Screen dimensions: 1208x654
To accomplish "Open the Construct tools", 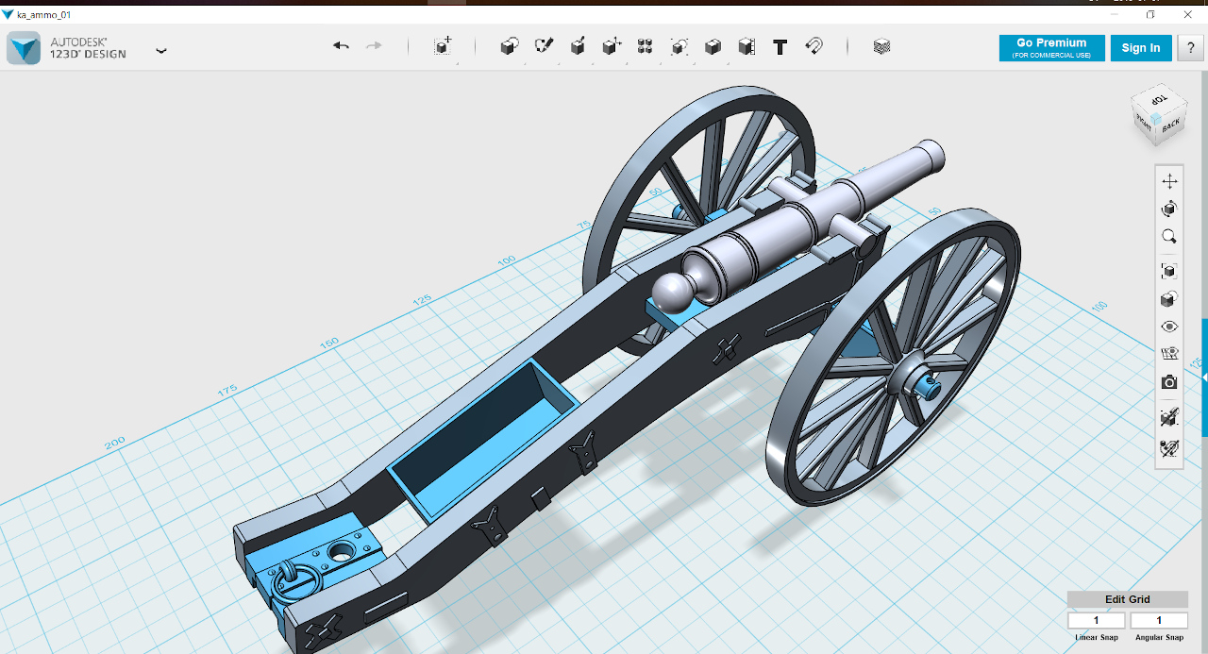I will [x=578, y=46].
